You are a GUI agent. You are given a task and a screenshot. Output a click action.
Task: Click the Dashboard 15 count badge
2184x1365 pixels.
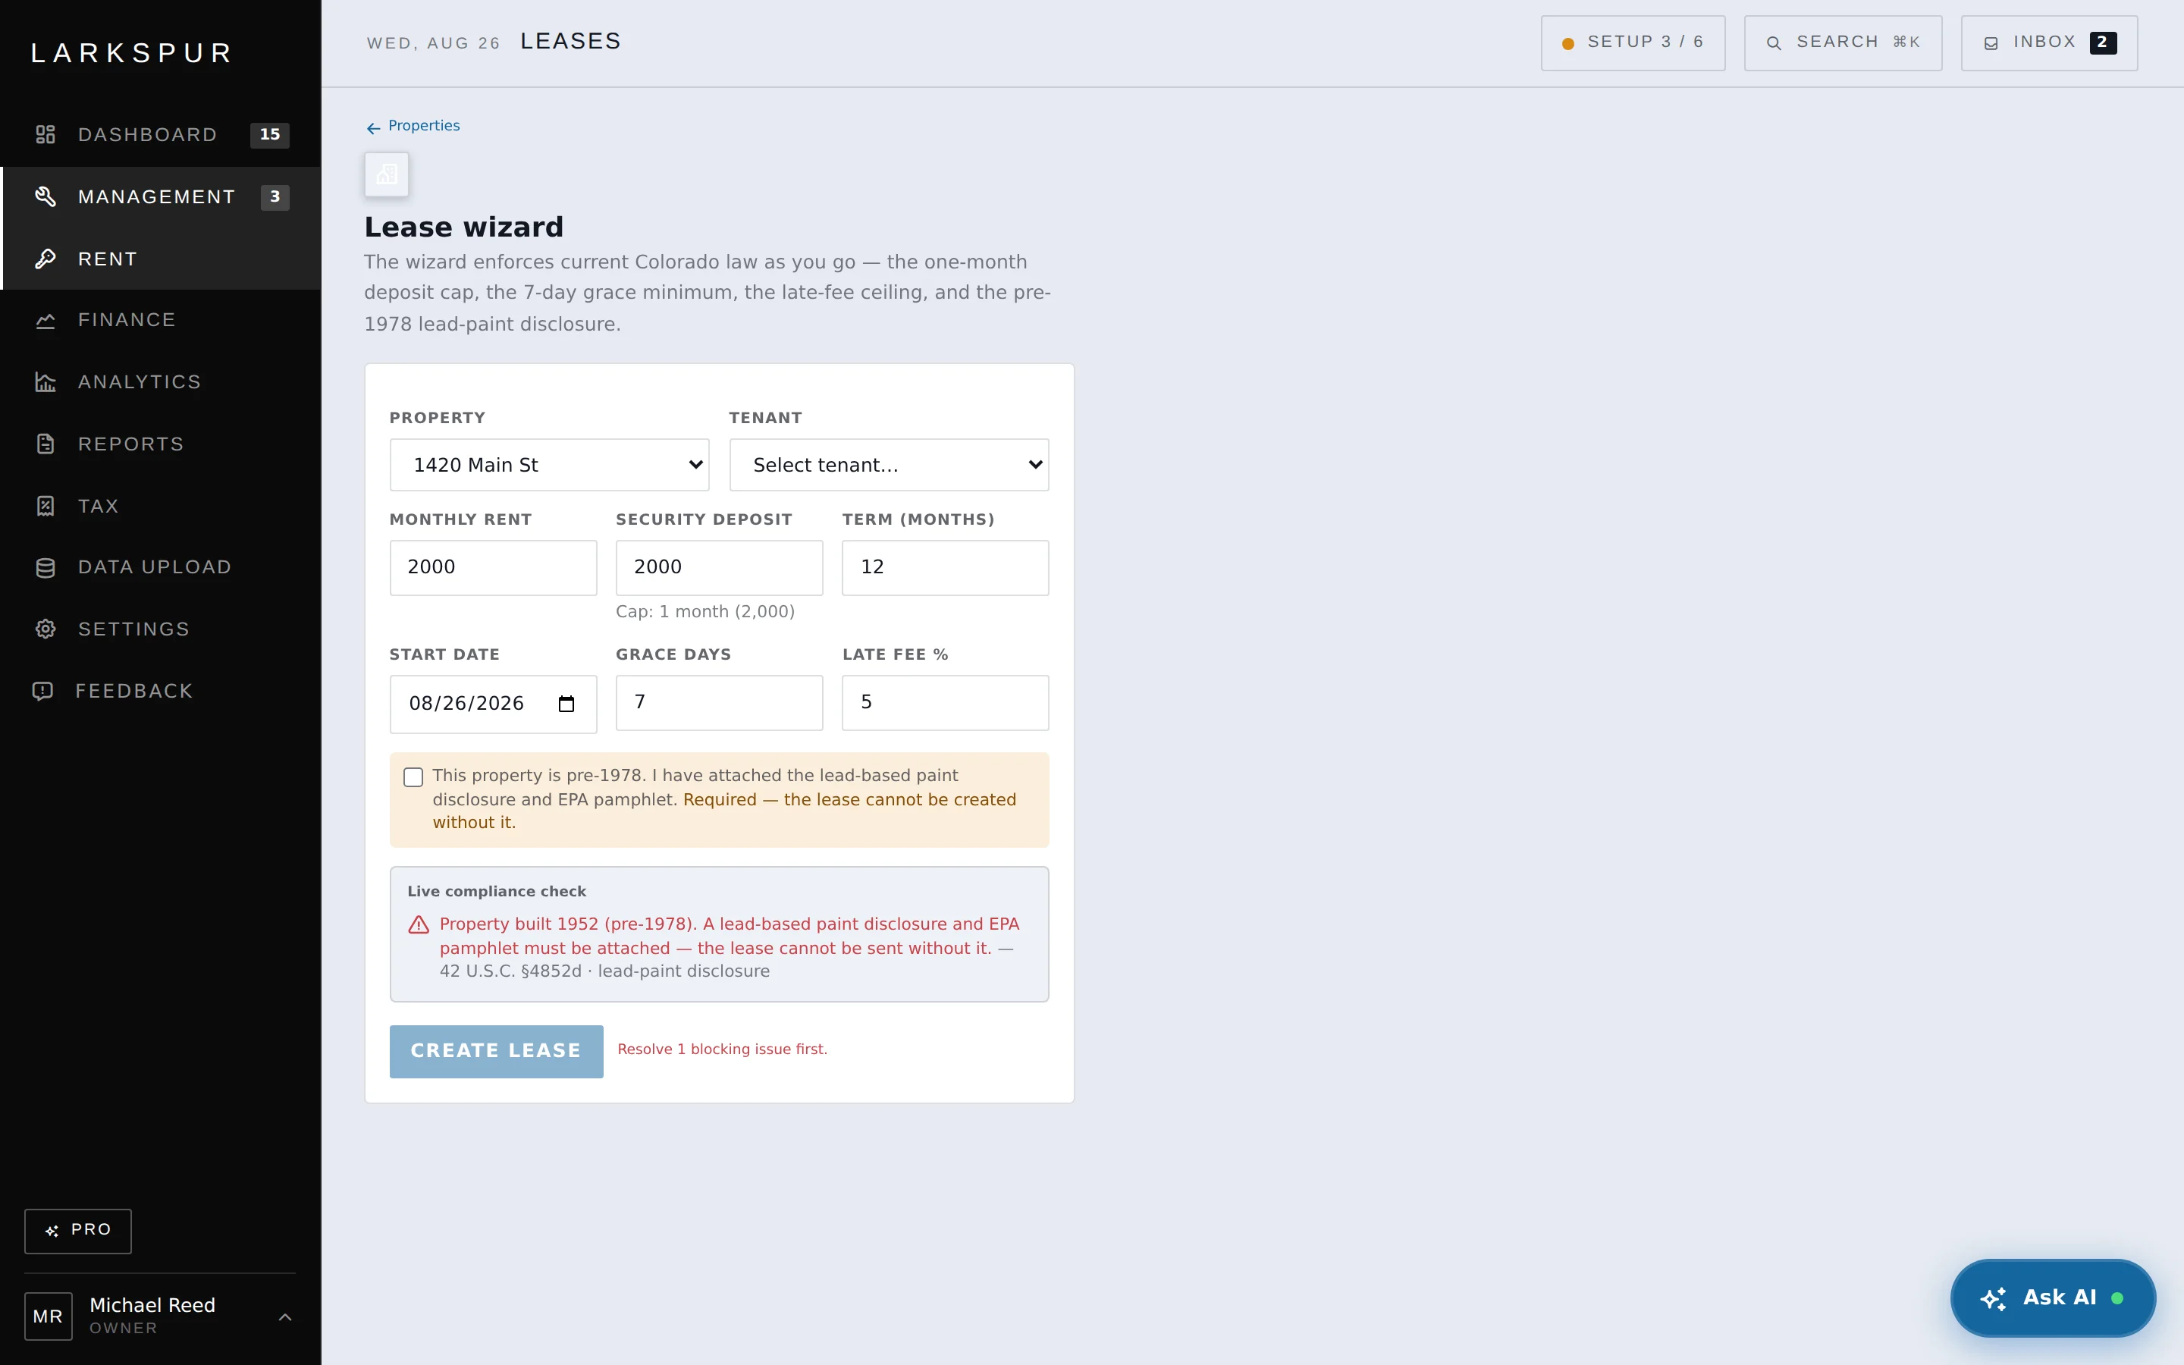[269, 134]
